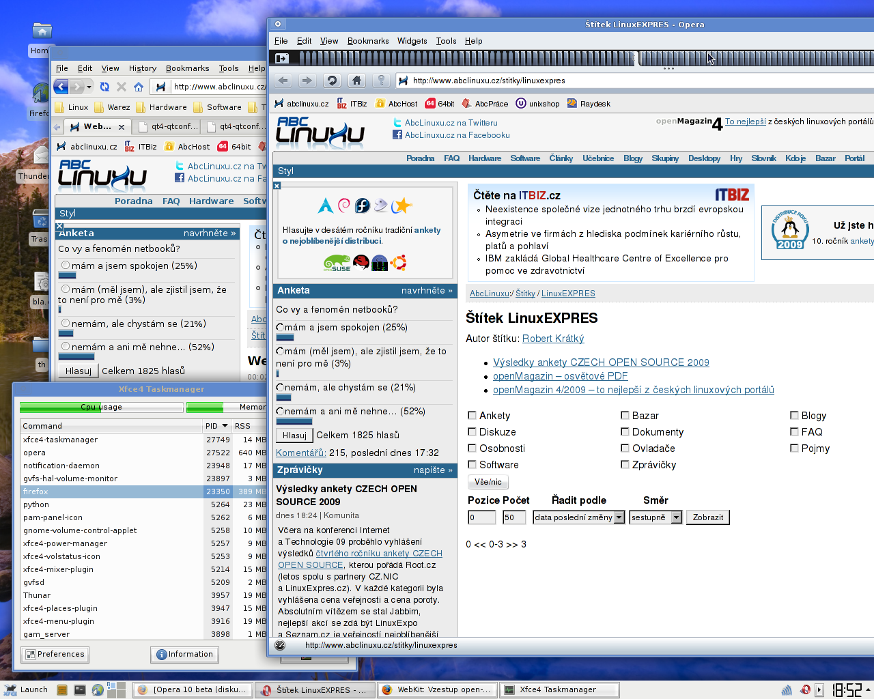Open Software bookmarks folder in Firefox
874x699 pixels.
coord(217,107)
